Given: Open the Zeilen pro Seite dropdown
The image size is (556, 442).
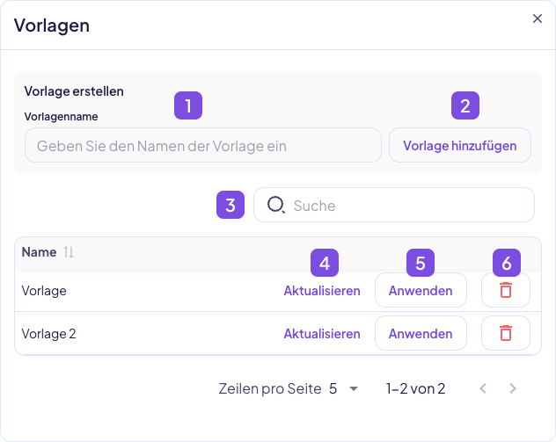Looking at the screenshot, I should [343, 388].
